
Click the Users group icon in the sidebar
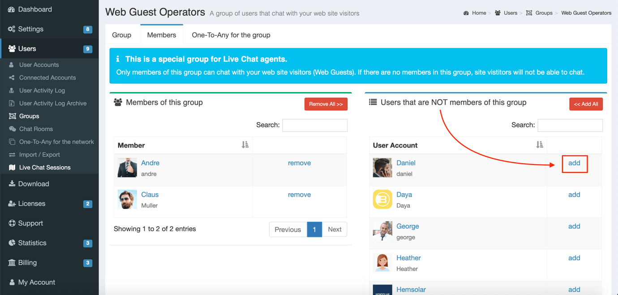click(12, 49)
